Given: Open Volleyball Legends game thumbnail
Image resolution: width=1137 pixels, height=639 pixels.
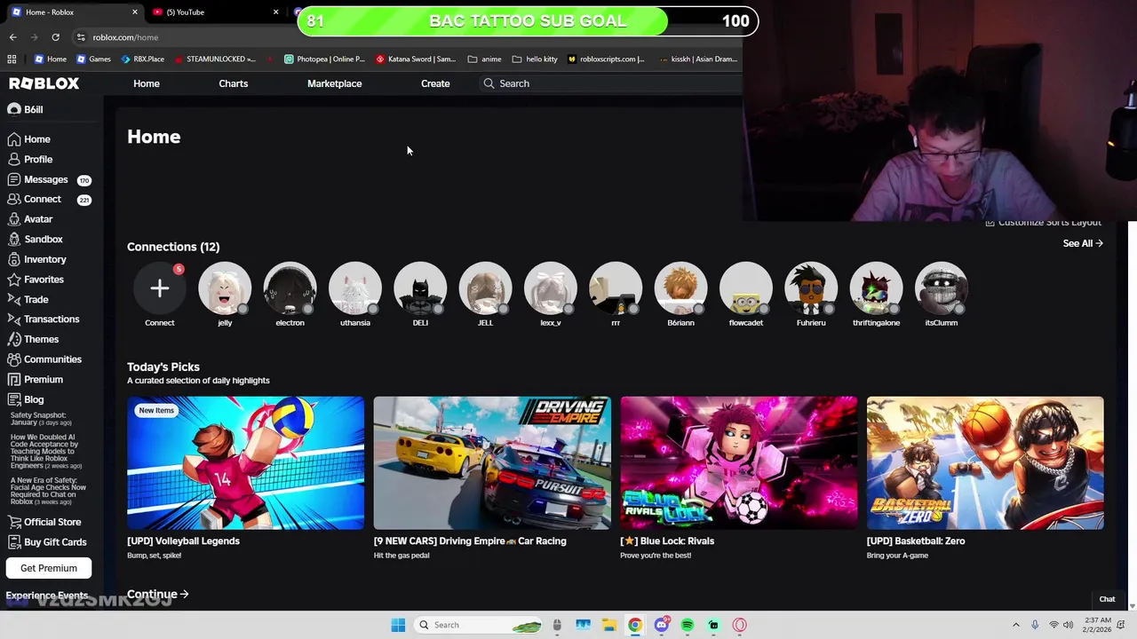Looking at the screenshot, I should point(245,462).
